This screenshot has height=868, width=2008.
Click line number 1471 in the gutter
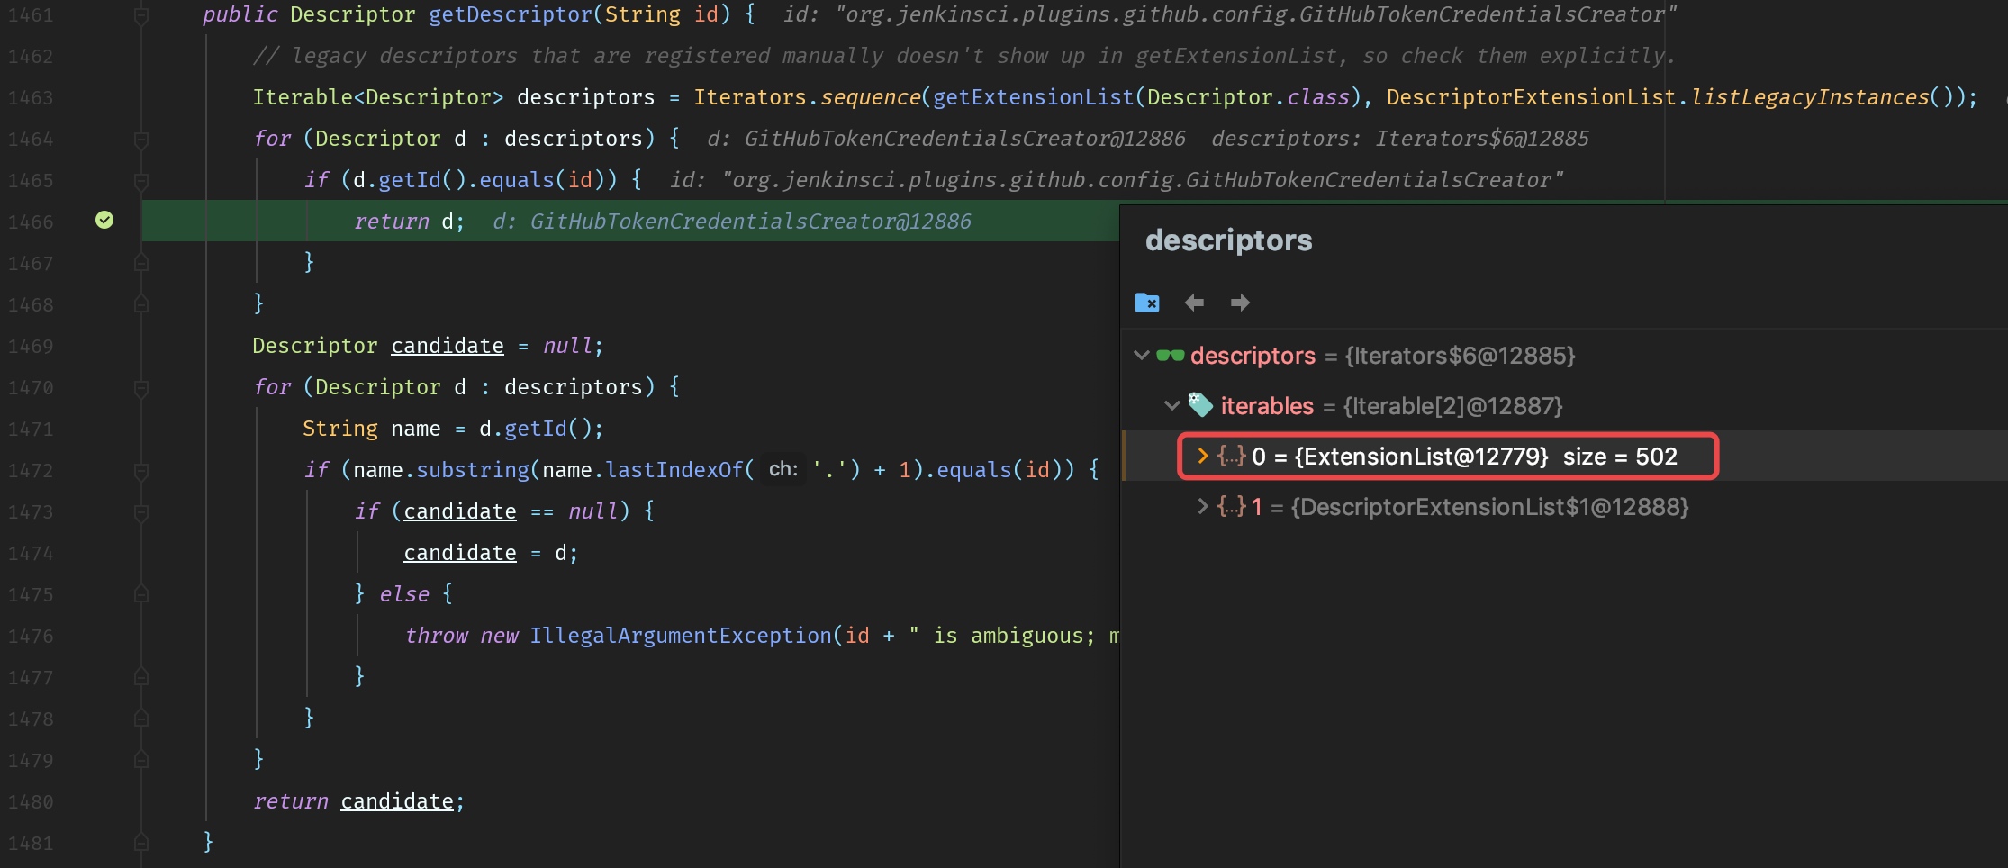coord(31,429)
